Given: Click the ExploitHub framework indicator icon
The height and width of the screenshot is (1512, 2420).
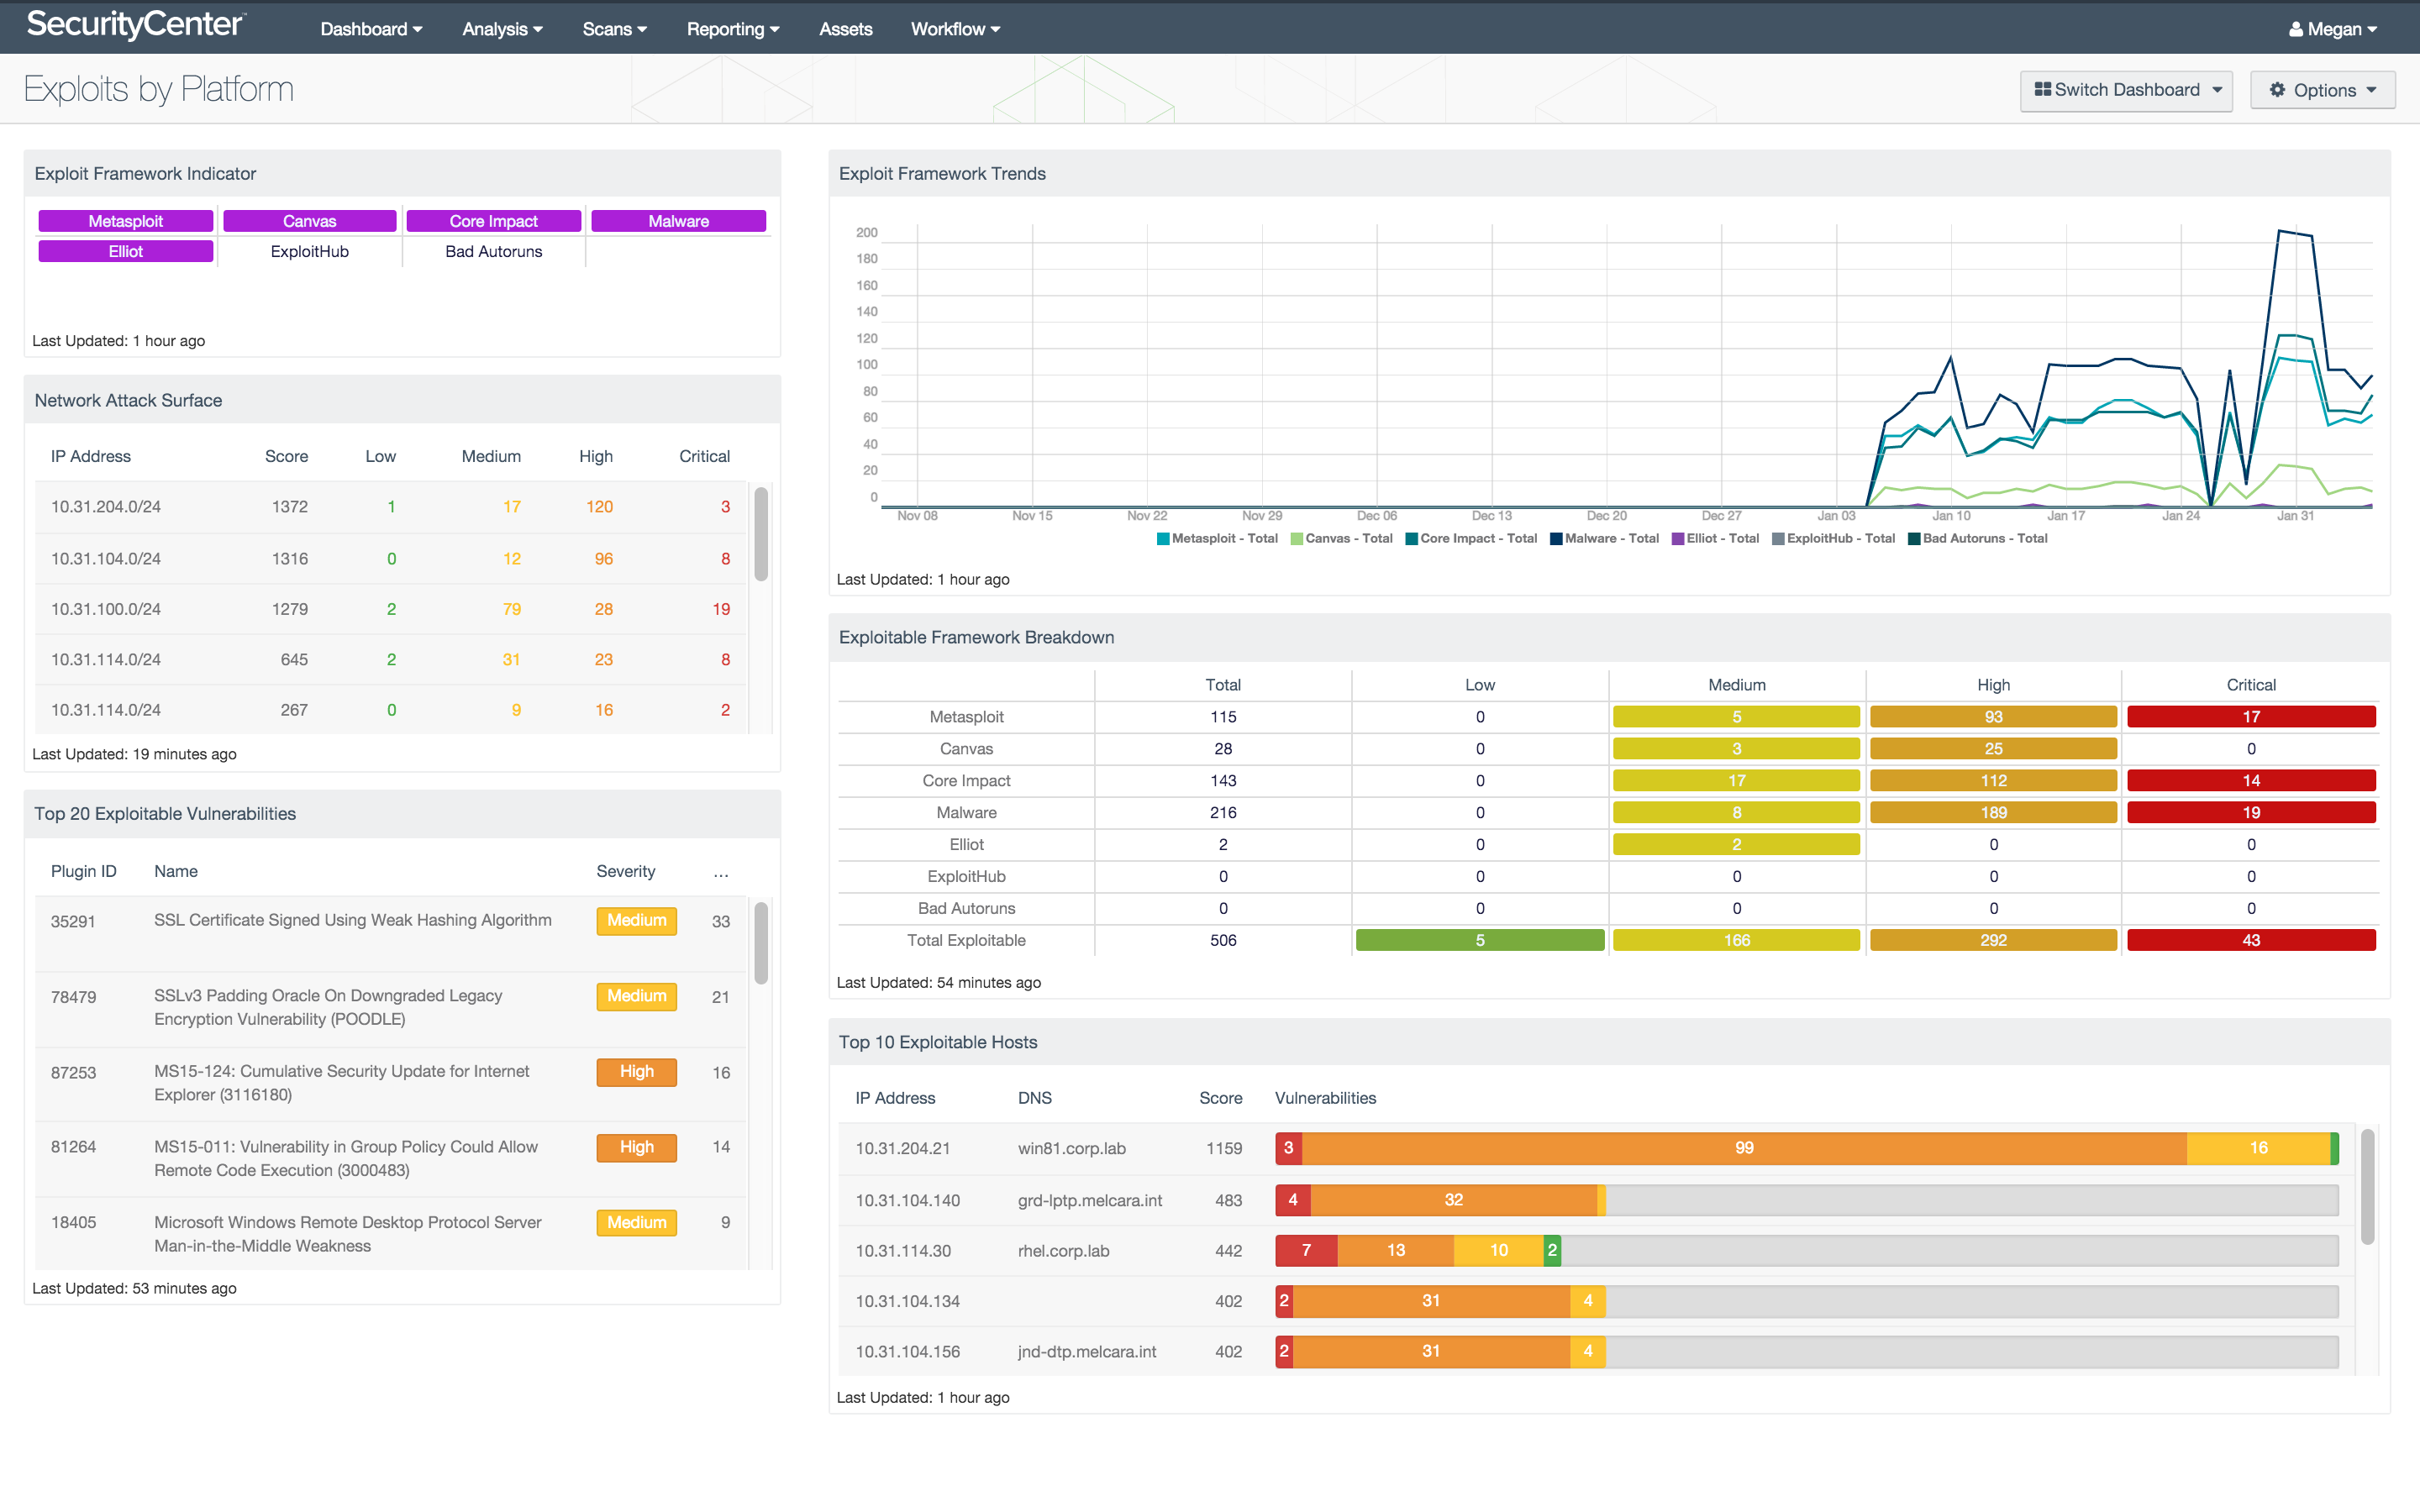Looking at the screenshot, I should 310,249.
